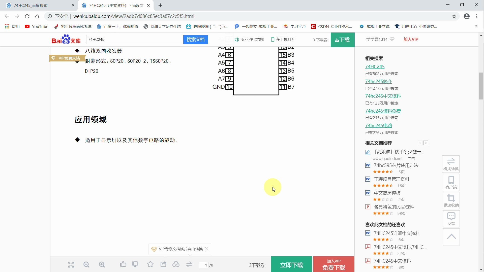Favorite the document with the star icon
This screenshot has width=484, height=272.
tap(150, 264)
